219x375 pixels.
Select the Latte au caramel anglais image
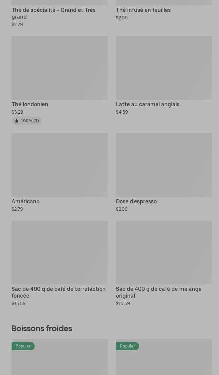pyautogui.click(x=164, y=68)
